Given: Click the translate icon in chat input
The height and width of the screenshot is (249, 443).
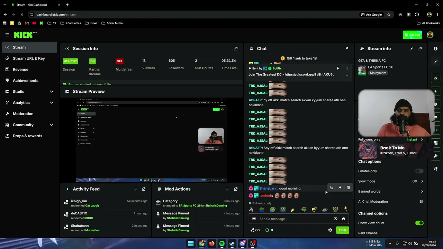Looking at the screenshot, I should tap(335, 219).
